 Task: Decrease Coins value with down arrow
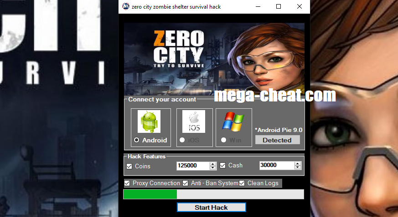[213, 167]
